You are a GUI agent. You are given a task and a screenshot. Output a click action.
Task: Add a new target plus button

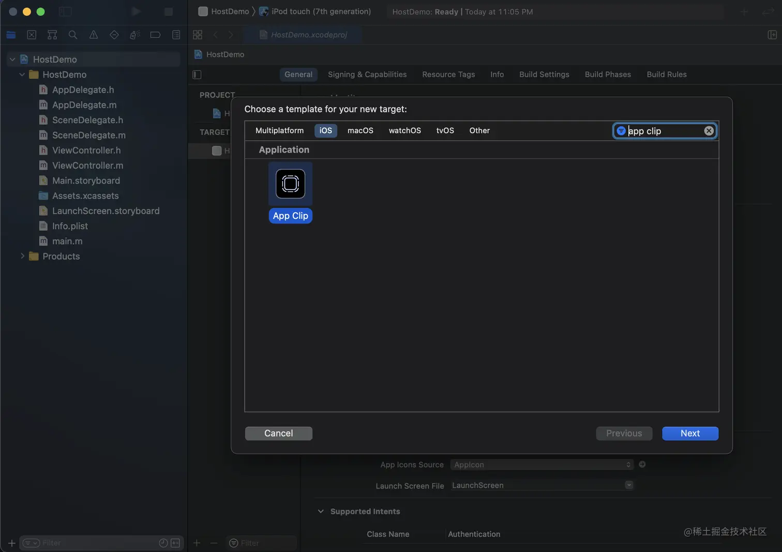197,543
